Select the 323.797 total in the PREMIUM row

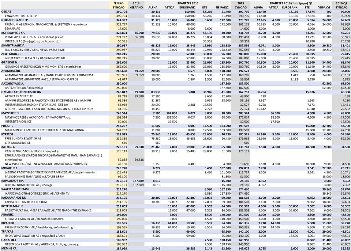point(122,25)
